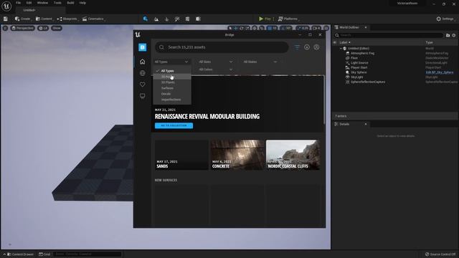Open the Content toolbar dropdown
The image size is (459, 258).
pyautogui.click(x=44, y=19)
